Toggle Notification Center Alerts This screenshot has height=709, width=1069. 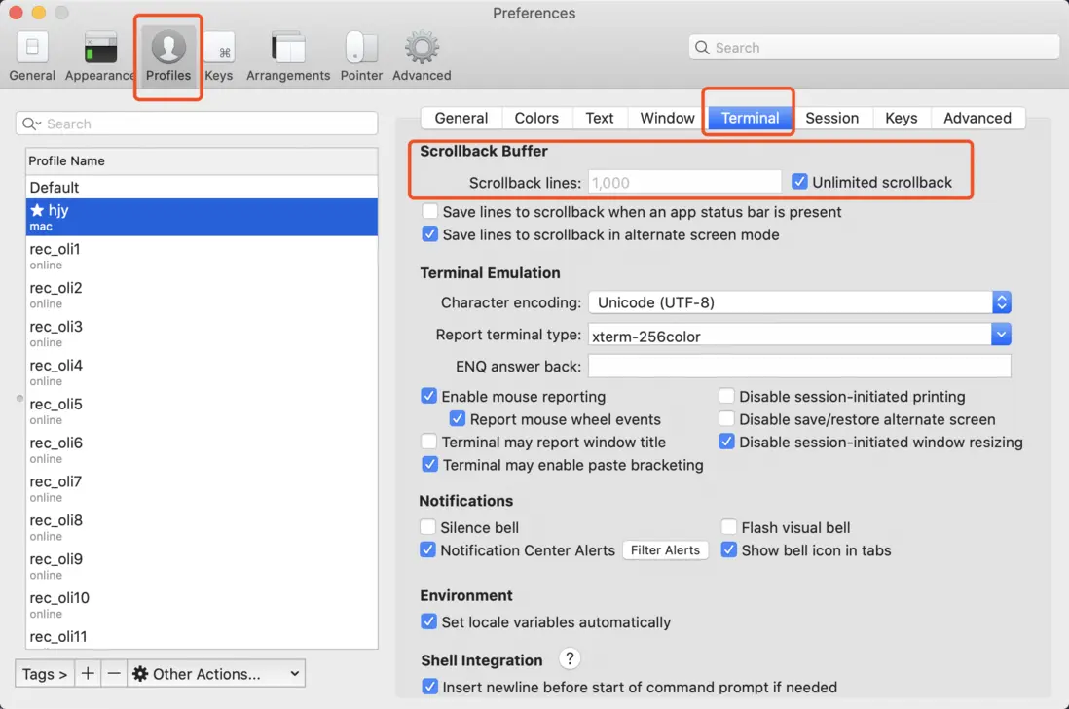(428, 549)
